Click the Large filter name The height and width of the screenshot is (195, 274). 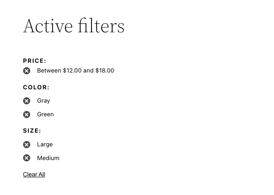[45, 145]
